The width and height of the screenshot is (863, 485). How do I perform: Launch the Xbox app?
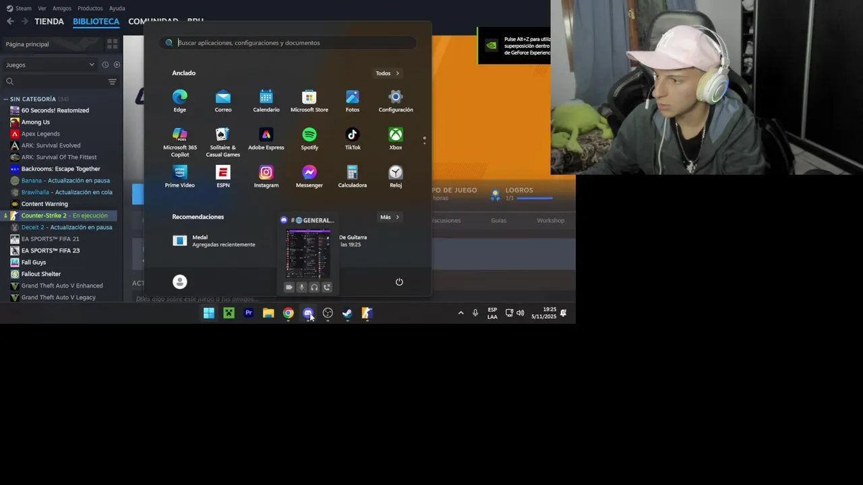tap(396, 139)
